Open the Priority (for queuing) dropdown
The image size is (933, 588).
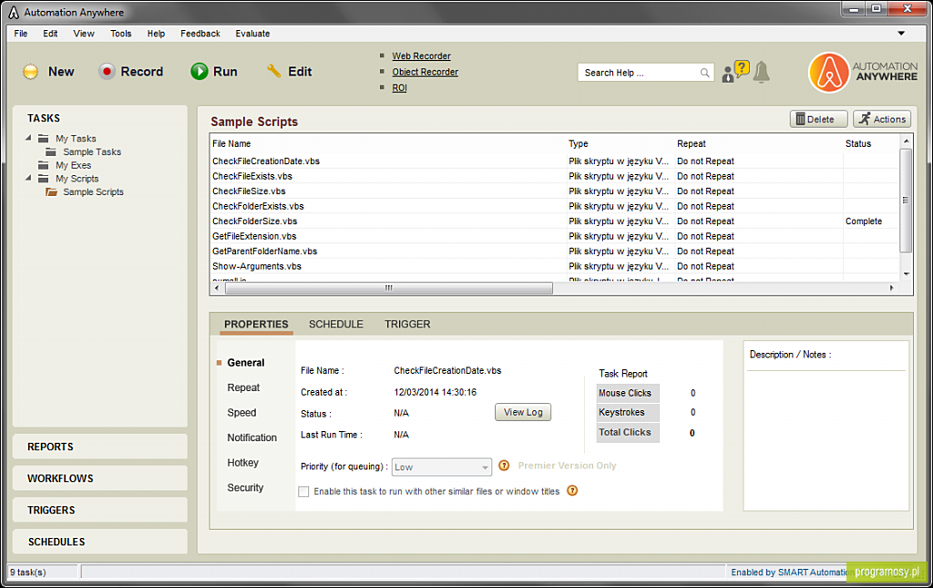(441, 467)
